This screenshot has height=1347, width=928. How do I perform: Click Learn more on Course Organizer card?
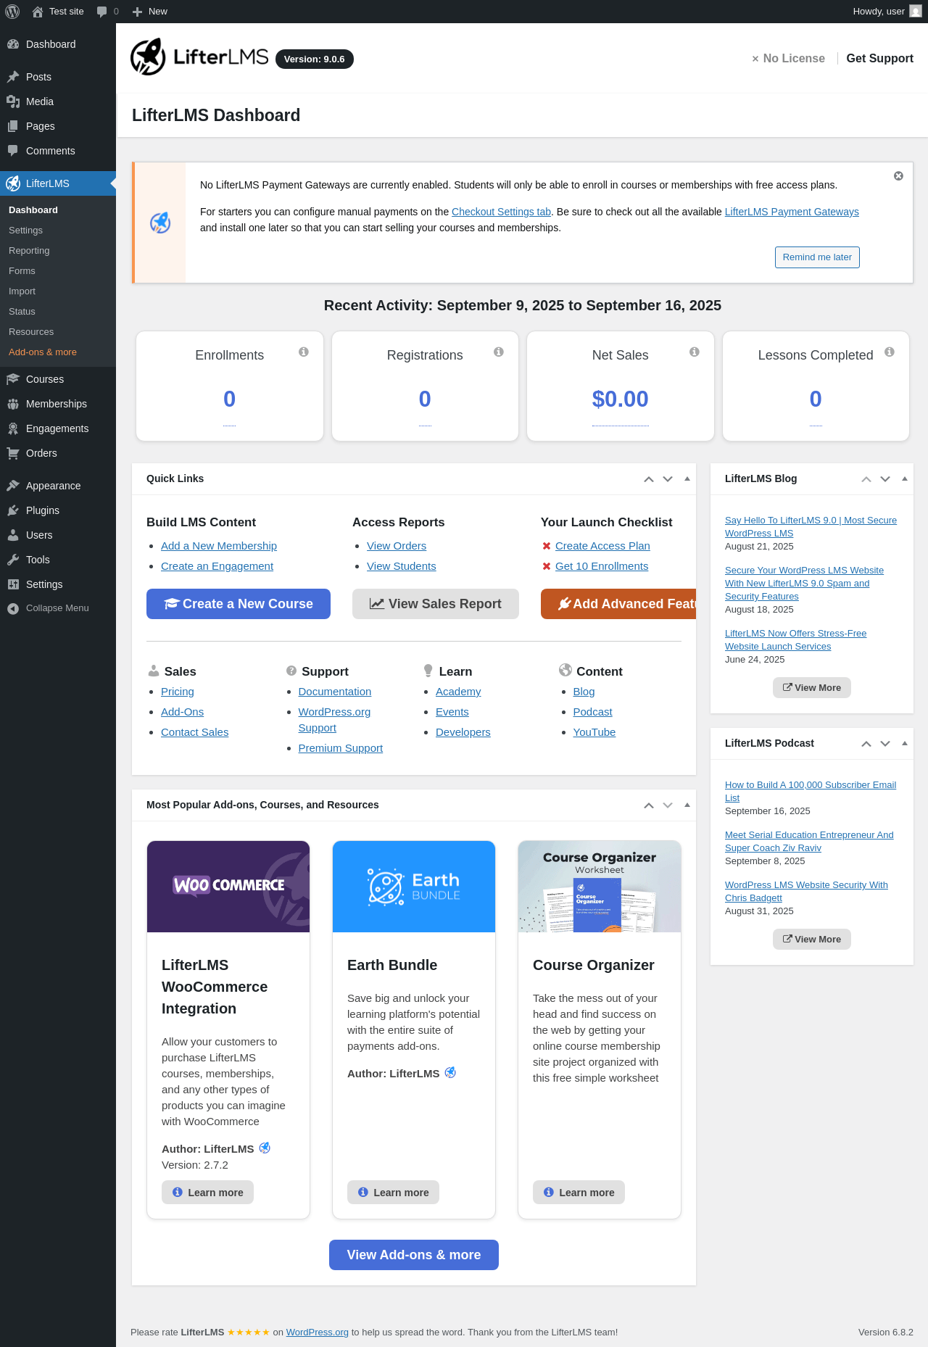(579, 1193)
